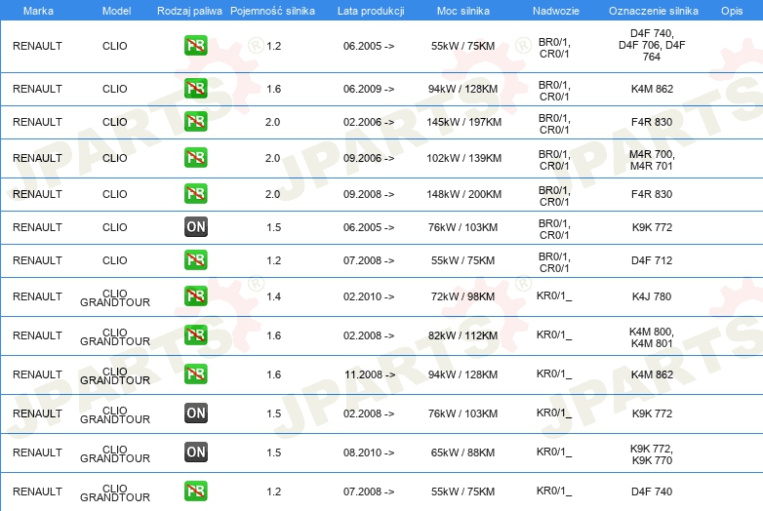Select the engine code cell D4F 740, D4F 706, D4F 764
The image size is (763, 511).
(x=652, y=45)
